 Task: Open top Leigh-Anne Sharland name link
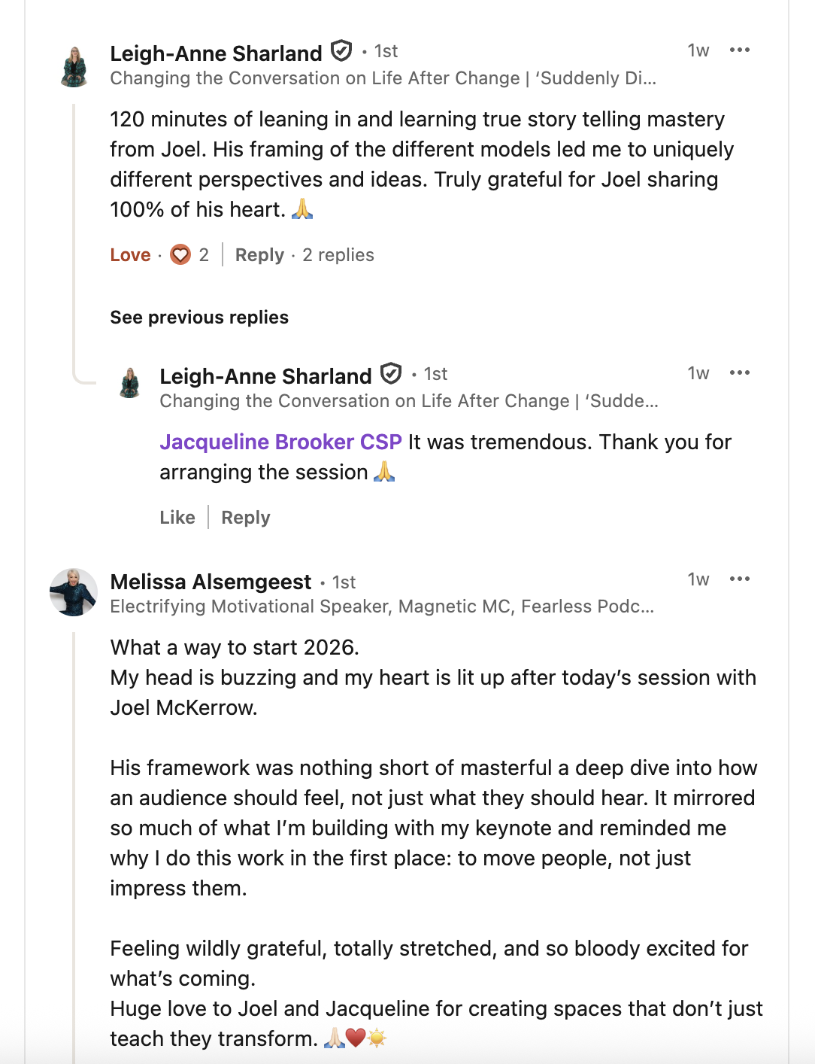(216, 53)
